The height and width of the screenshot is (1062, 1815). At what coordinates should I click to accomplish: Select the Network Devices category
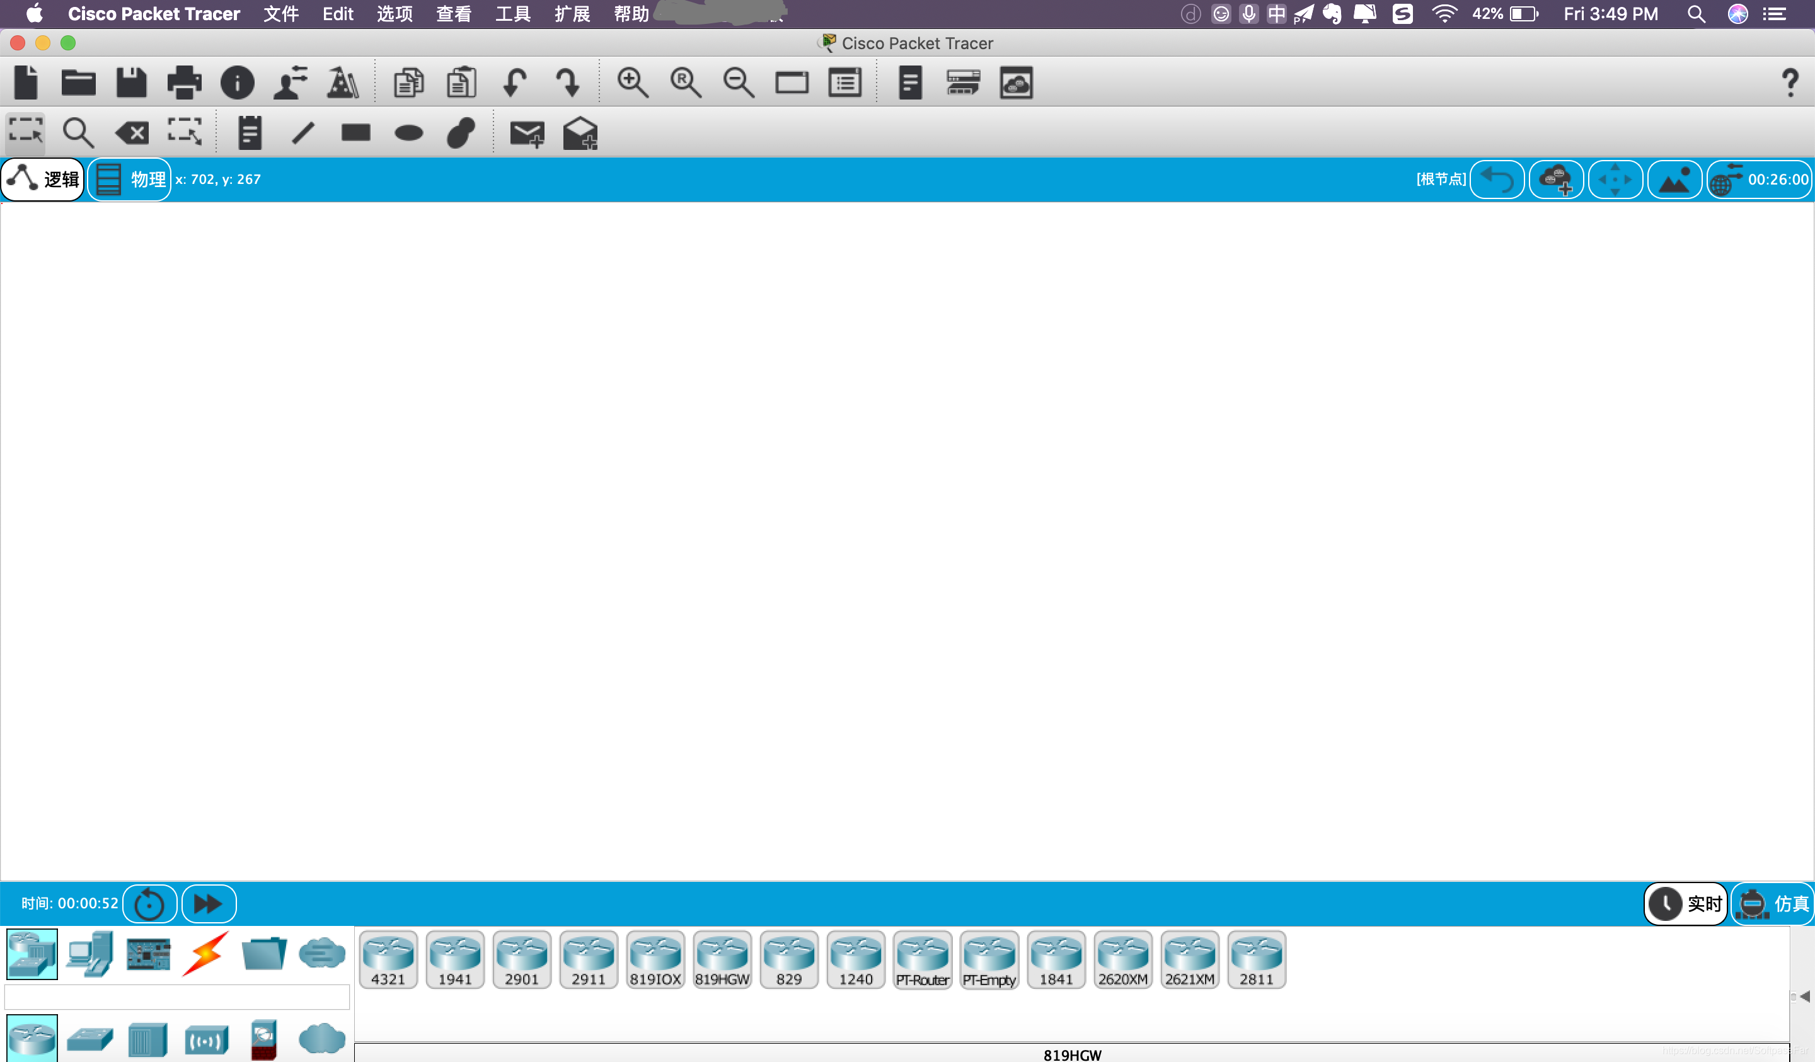32,954
